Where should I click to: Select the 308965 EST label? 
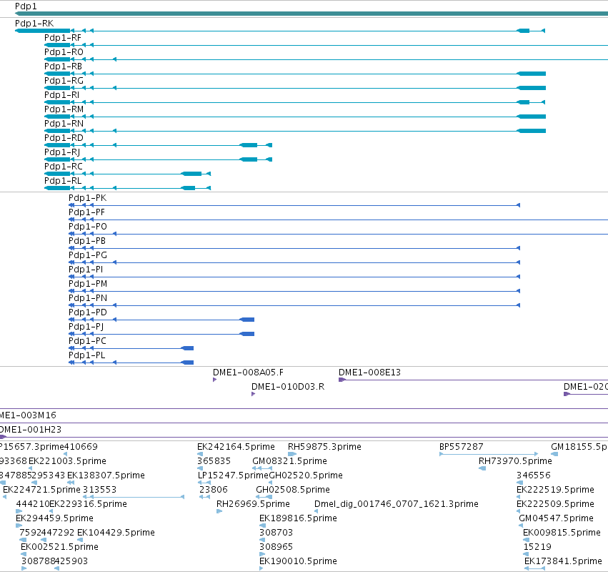click(x=276, y=547)
